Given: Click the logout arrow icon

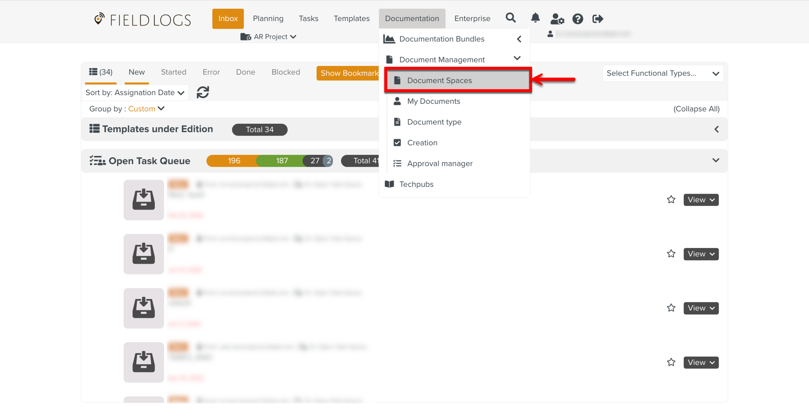Looking at the screenshot, I should pos(598,19).
